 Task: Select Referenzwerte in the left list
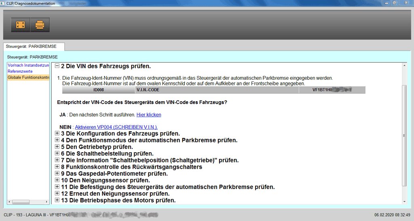click(20, 71)
